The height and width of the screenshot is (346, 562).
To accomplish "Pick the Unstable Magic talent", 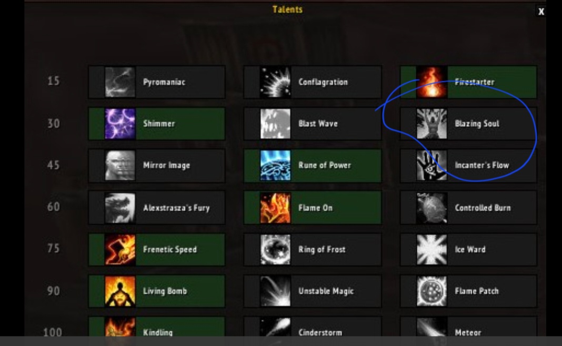I will tap(313, 291).
